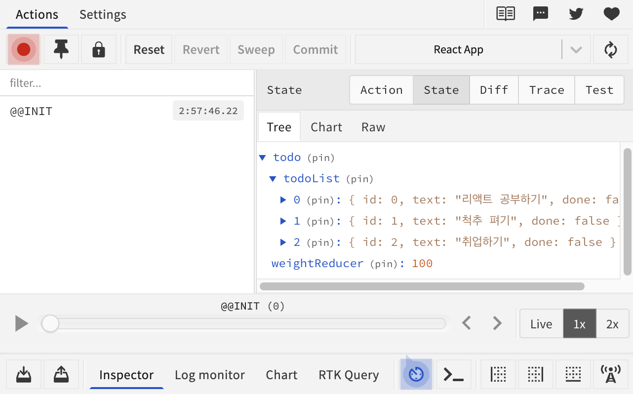This screenshot has width=633, height=394.
Task: Switch to the bottom Chart monitor
Action: pos(281,375)
